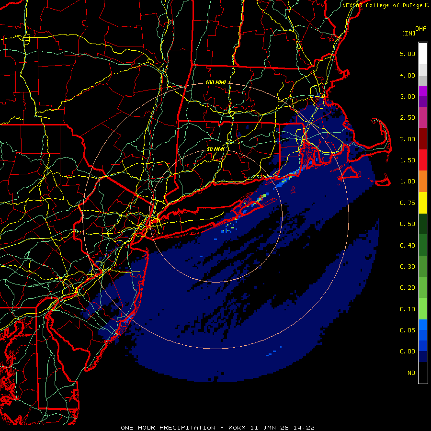
Task: Select the yellow swatch beside 0.75
Action: coord(423,203)
